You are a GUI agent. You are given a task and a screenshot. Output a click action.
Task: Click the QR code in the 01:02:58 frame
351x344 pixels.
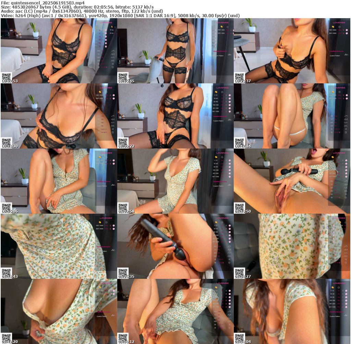122,207
